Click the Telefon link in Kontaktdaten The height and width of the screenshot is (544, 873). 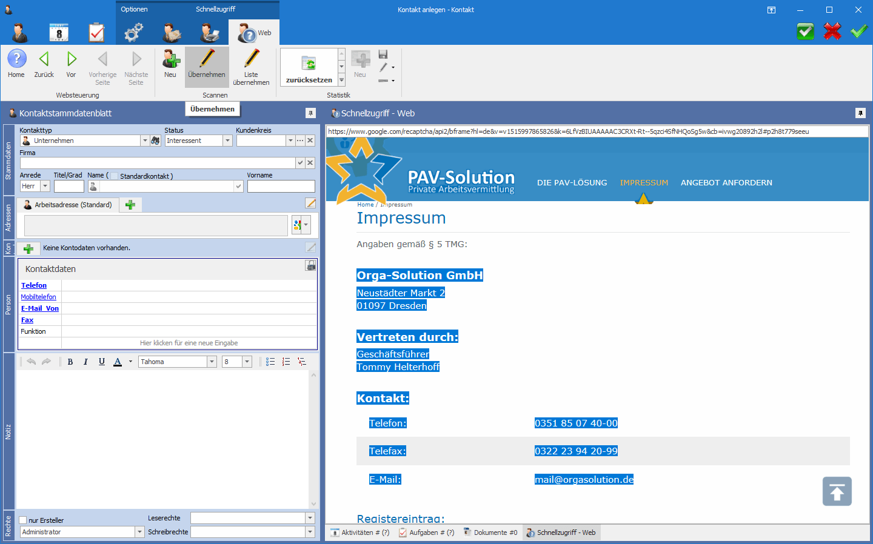coord(34,285)
